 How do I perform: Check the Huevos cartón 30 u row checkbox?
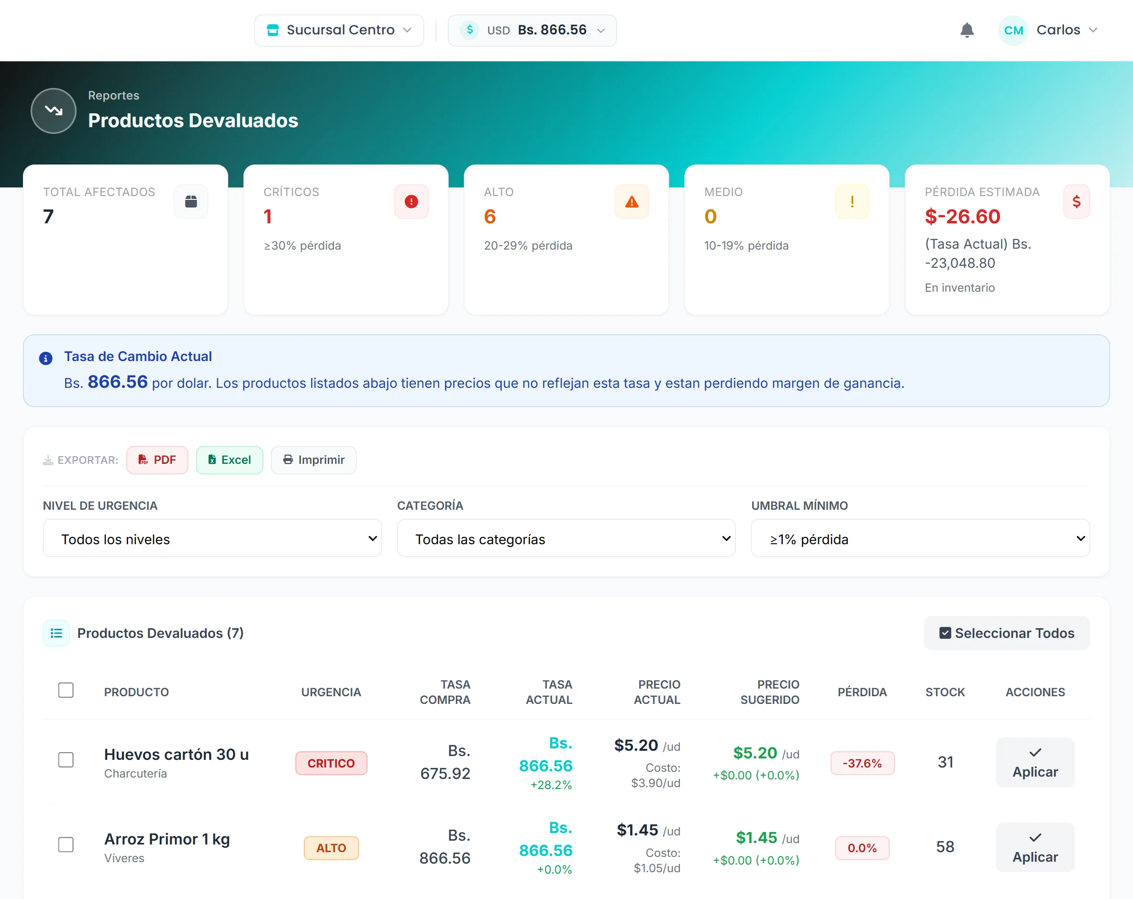tap(66, 760)
